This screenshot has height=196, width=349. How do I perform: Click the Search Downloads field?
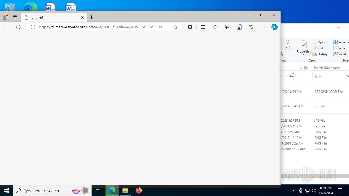[x=330, y=68]
